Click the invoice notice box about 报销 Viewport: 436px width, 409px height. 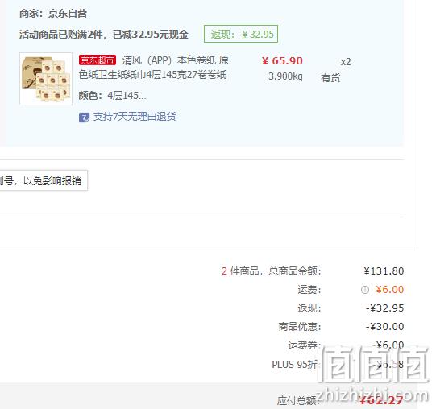tap(44, 180)
